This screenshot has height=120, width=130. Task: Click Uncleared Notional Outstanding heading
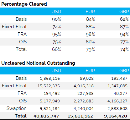[x=38, y=63]
